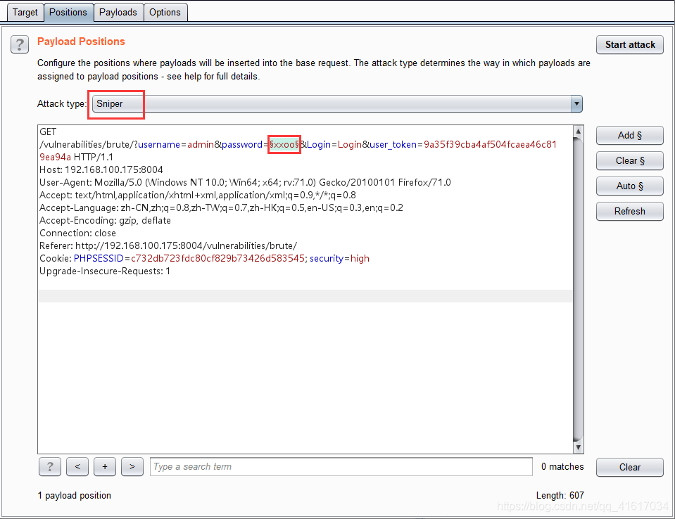Click the 'Upgrade-Insecure-Requests: 1' line
675x519 pixels.
[x=105, y=271]
